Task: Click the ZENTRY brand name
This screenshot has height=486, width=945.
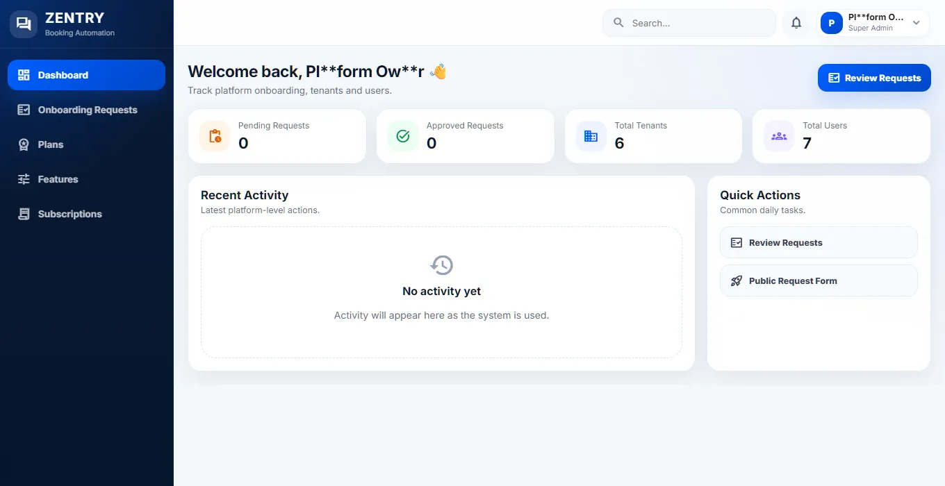Action: (74, 18)
